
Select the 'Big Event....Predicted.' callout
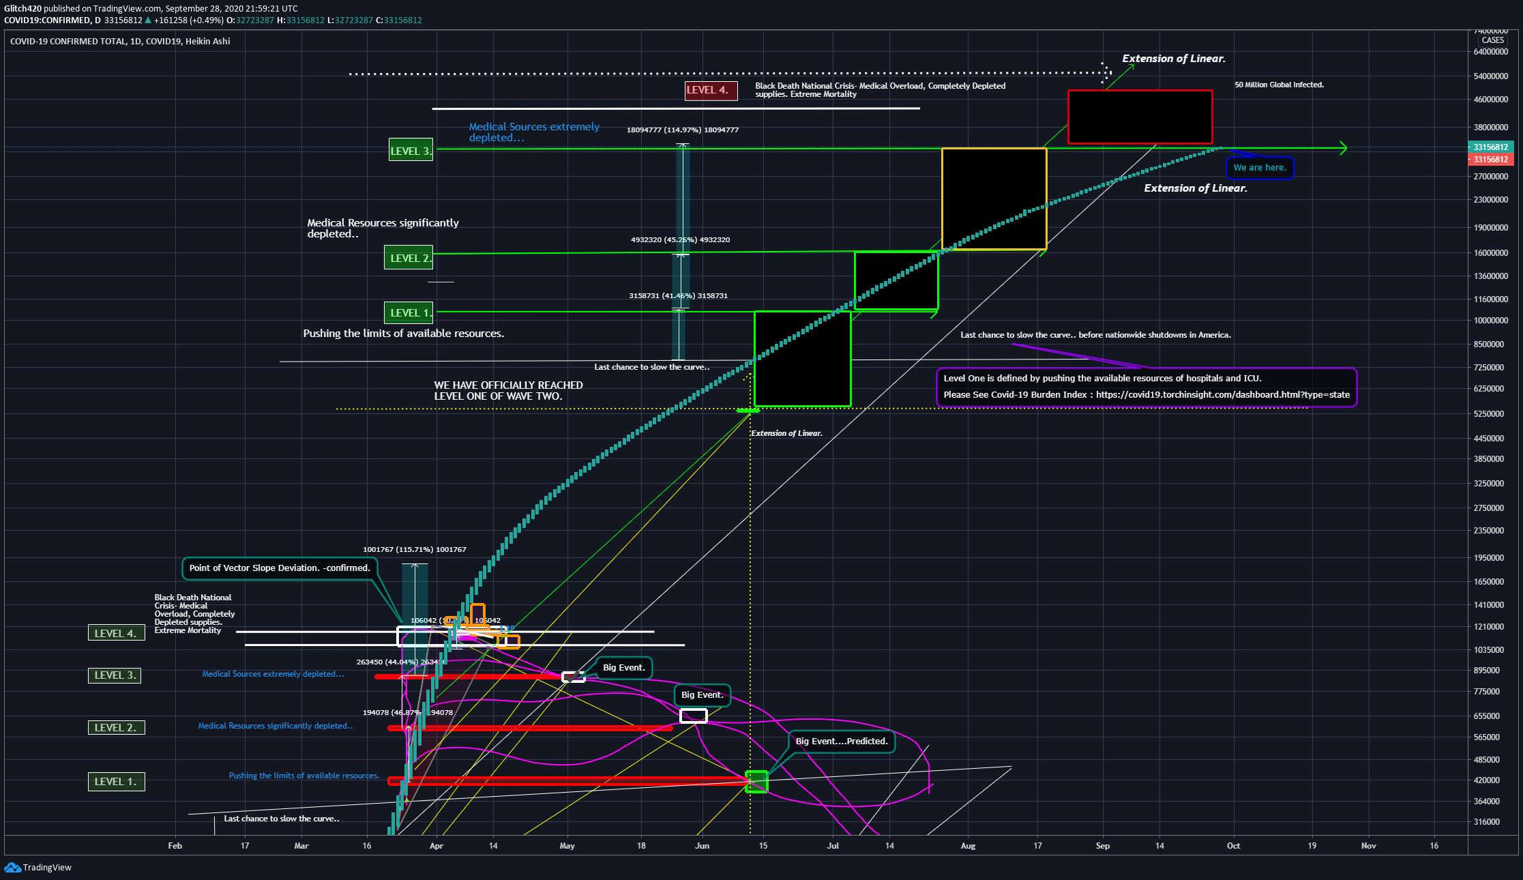point(842,742)
